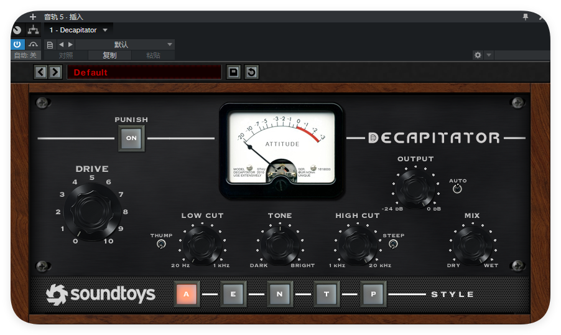Toggle the PUNISH ON button
Image resolution: width=561 pixels, height=335 pixels.
pos(131,138)
